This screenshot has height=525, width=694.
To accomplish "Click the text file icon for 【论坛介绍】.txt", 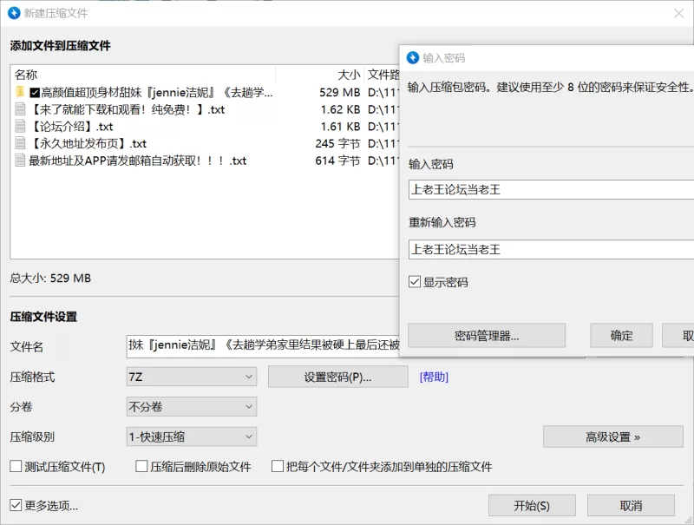I will [21, 127].
